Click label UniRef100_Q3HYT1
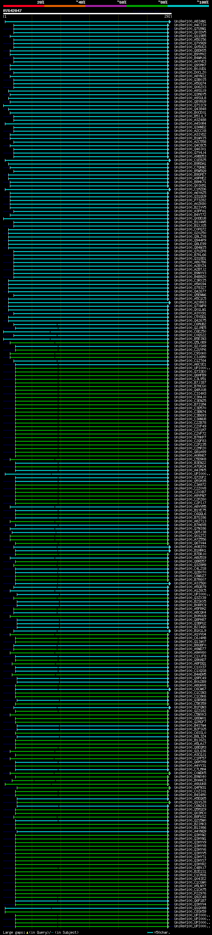212x935 pixels. point(190,857)
